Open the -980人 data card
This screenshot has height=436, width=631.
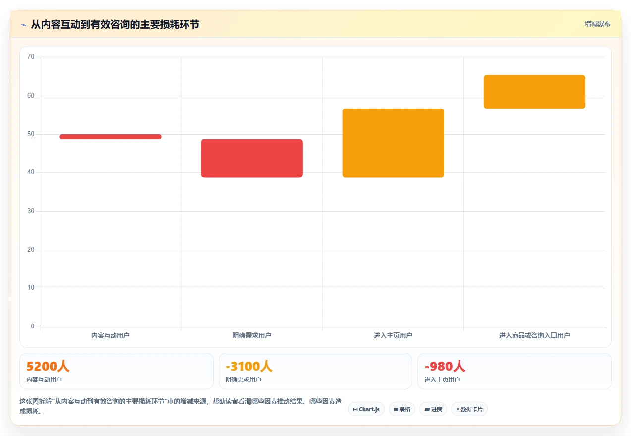pos(515,371)
